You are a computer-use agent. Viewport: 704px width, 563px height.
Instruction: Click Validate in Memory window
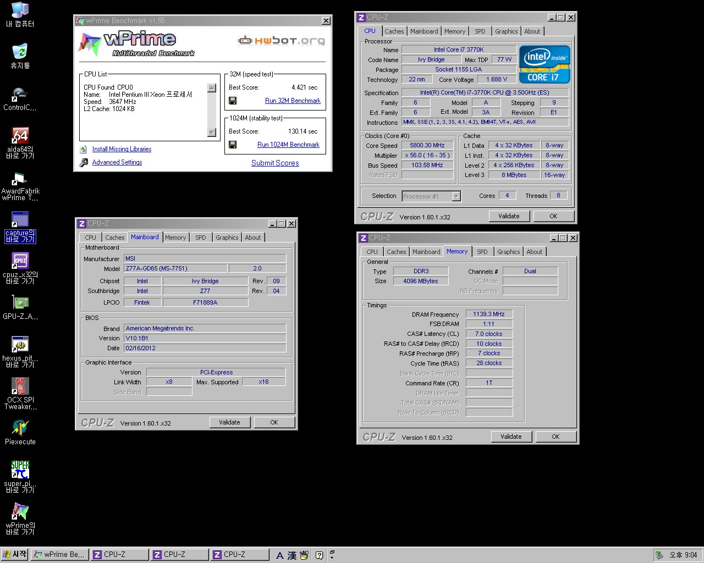pos(511,437)
